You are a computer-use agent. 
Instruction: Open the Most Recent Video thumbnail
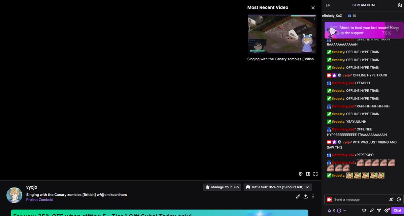tap(282, 34)
